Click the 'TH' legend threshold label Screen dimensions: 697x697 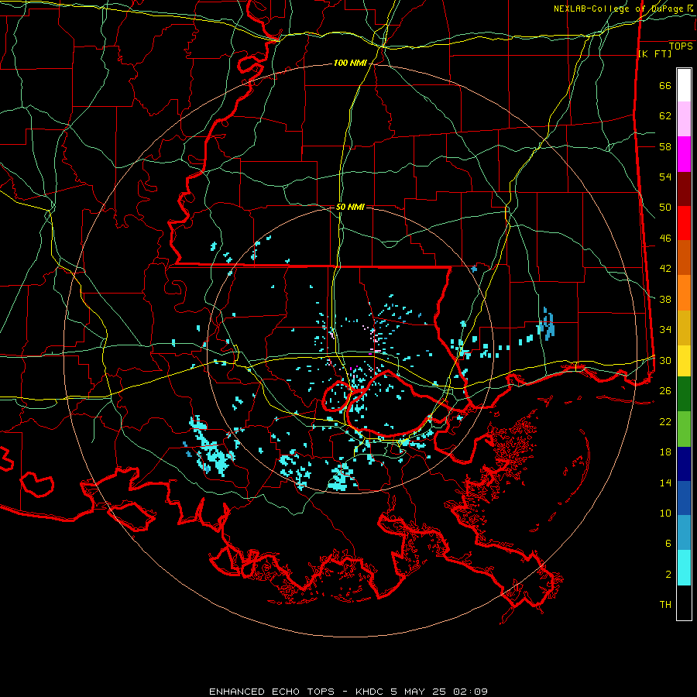[x=665, y=605]
